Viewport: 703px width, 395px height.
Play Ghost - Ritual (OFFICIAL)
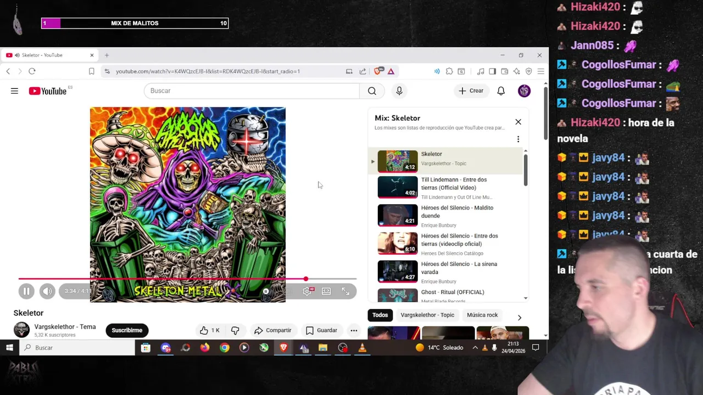point(446,295)
